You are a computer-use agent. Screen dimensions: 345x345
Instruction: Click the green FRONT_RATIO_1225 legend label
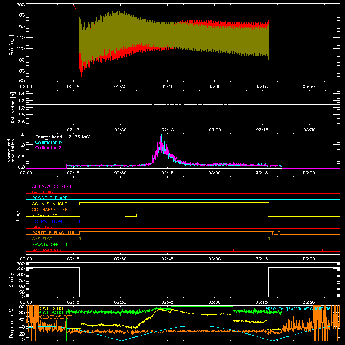click(56, 313)
